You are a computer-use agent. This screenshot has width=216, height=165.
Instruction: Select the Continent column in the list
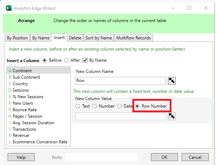[39, 71]
